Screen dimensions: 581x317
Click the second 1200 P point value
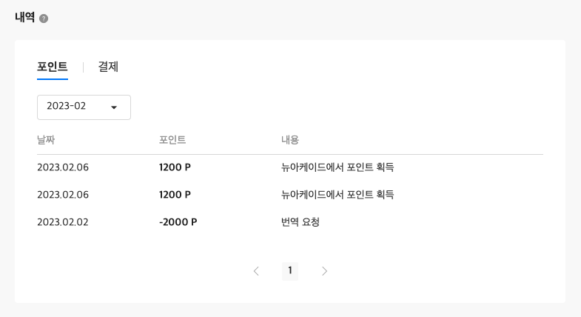175,195
